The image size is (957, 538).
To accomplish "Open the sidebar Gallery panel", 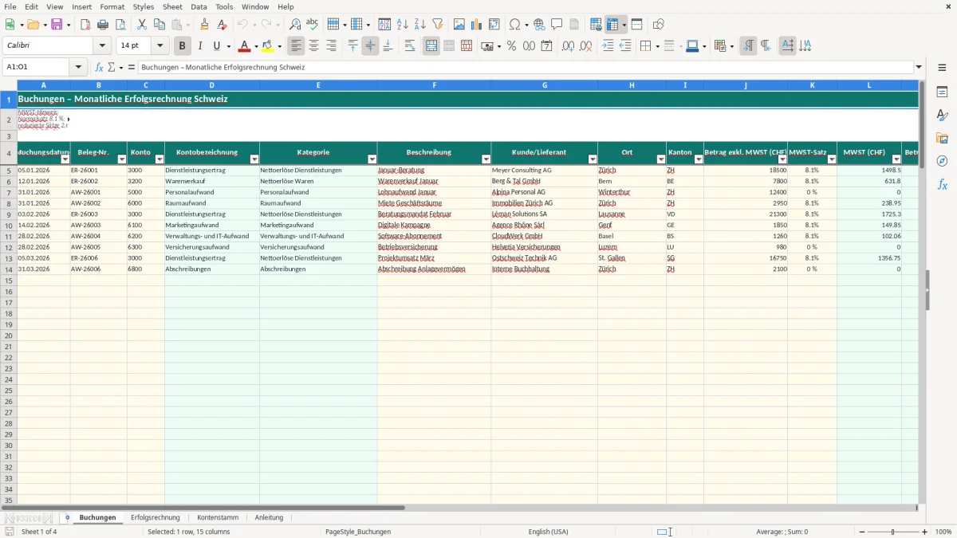I will click(942, 138).
